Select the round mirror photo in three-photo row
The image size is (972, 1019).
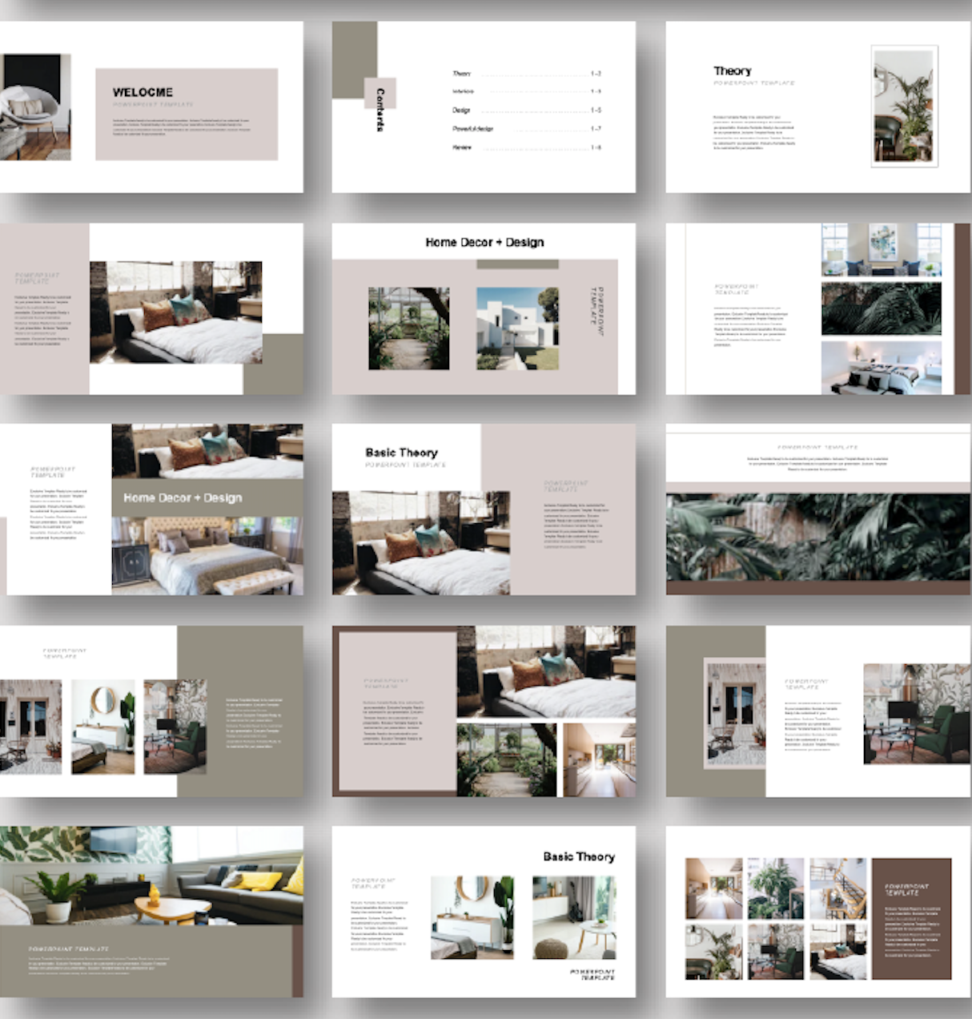103,727
